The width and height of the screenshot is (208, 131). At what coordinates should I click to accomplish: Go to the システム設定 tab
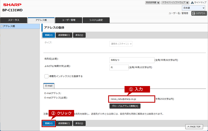tap(96, 20)
